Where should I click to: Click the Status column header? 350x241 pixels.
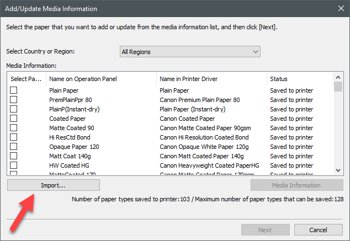(300, 79)
